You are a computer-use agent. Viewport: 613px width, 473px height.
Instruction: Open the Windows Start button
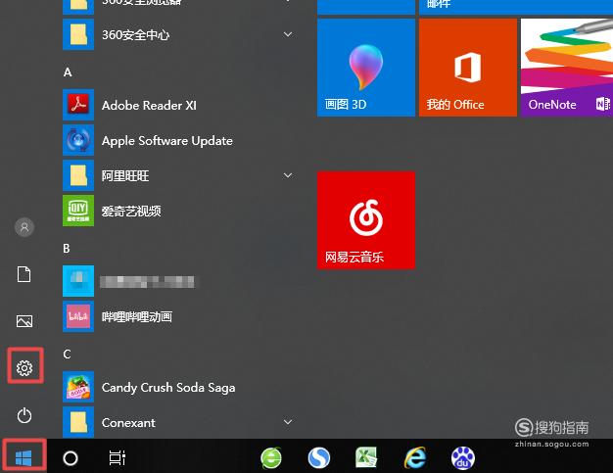point(24,457)
